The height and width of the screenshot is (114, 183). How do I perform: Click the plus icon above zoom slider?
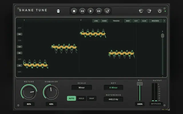pos(162,31)
